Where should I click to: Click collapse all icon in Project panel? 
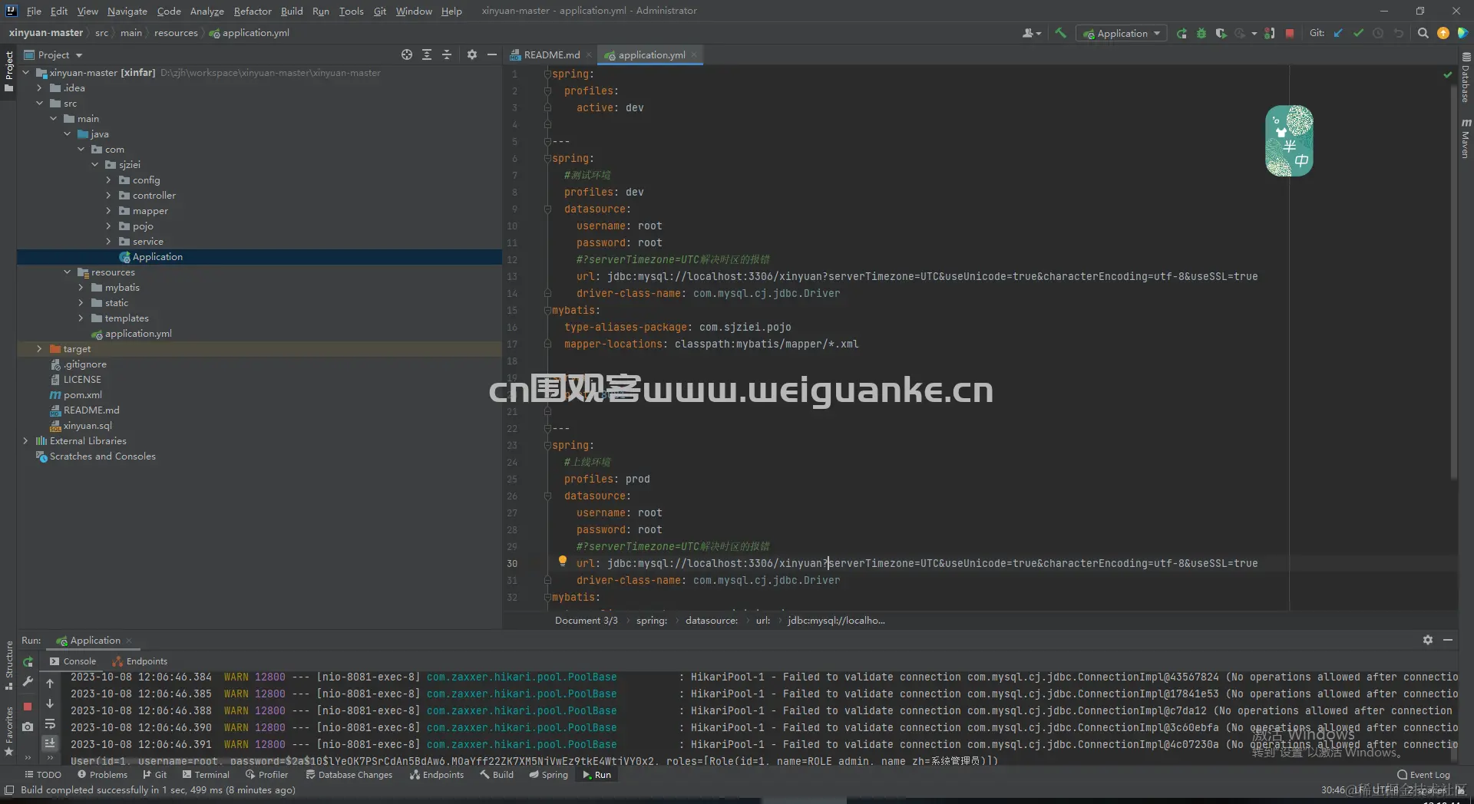pyautogui.click(x=447, y=54)
